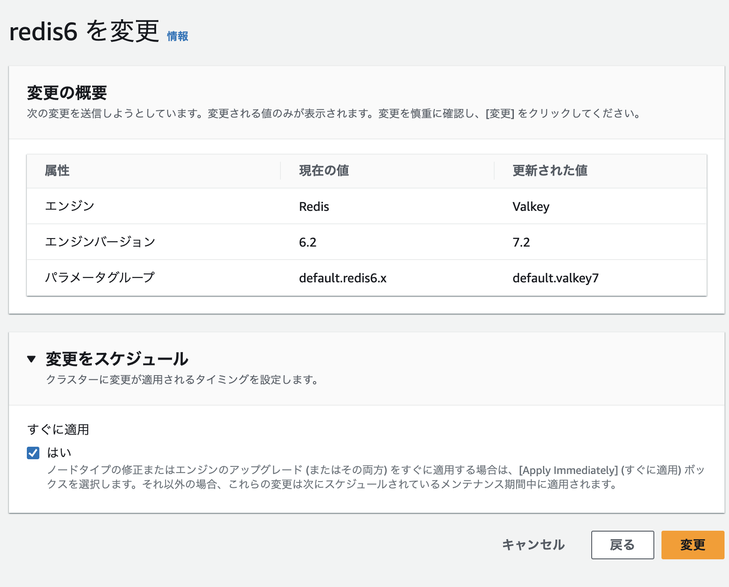This screenshot has height=587, width=729.
Task: Click the 現在の値 column header
Action: tap(324, 171)
